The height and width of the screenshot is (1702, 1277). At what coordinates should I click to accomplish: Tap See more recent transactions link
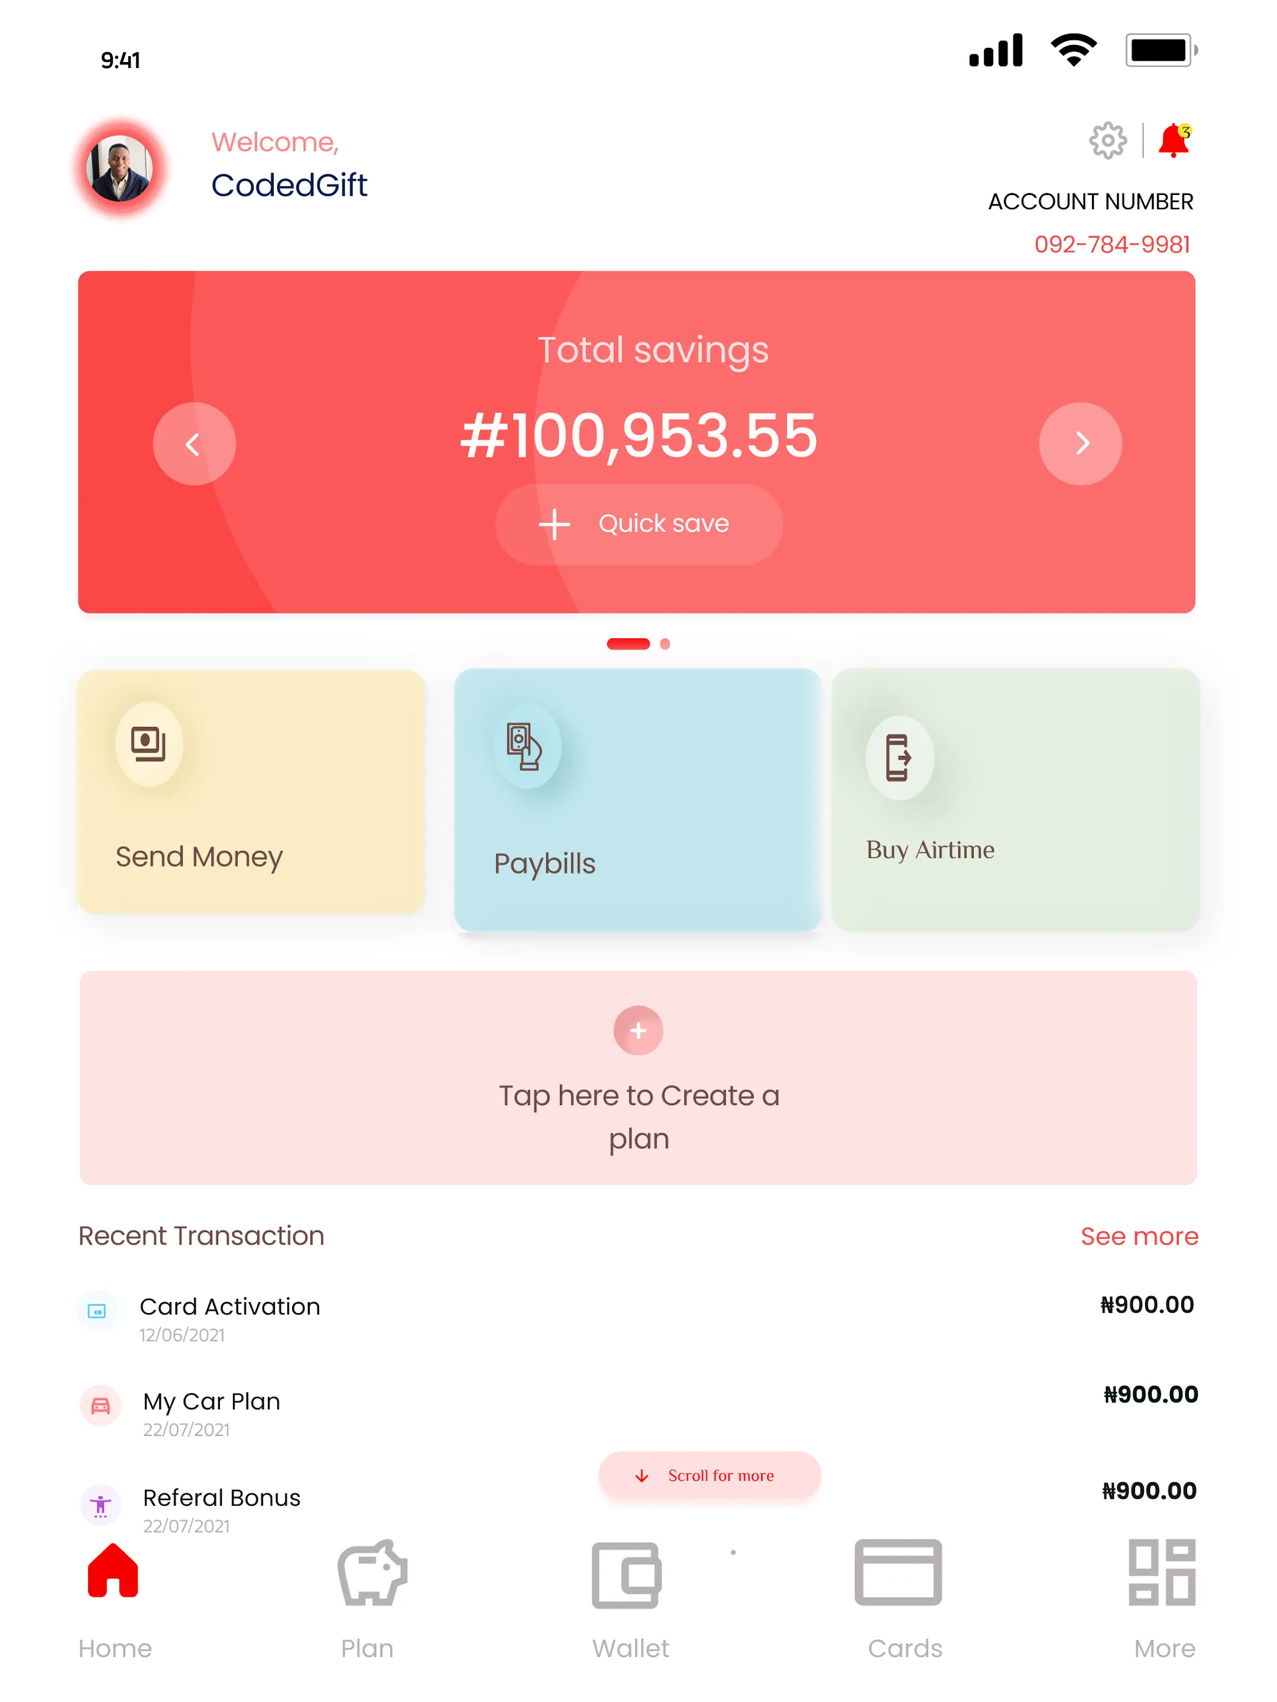1139,1236
